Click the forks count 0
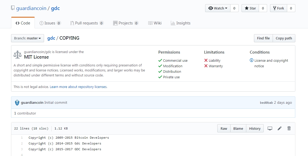This screenshot has height=156, width=308. pyautogui.click(x=291, y=8)
